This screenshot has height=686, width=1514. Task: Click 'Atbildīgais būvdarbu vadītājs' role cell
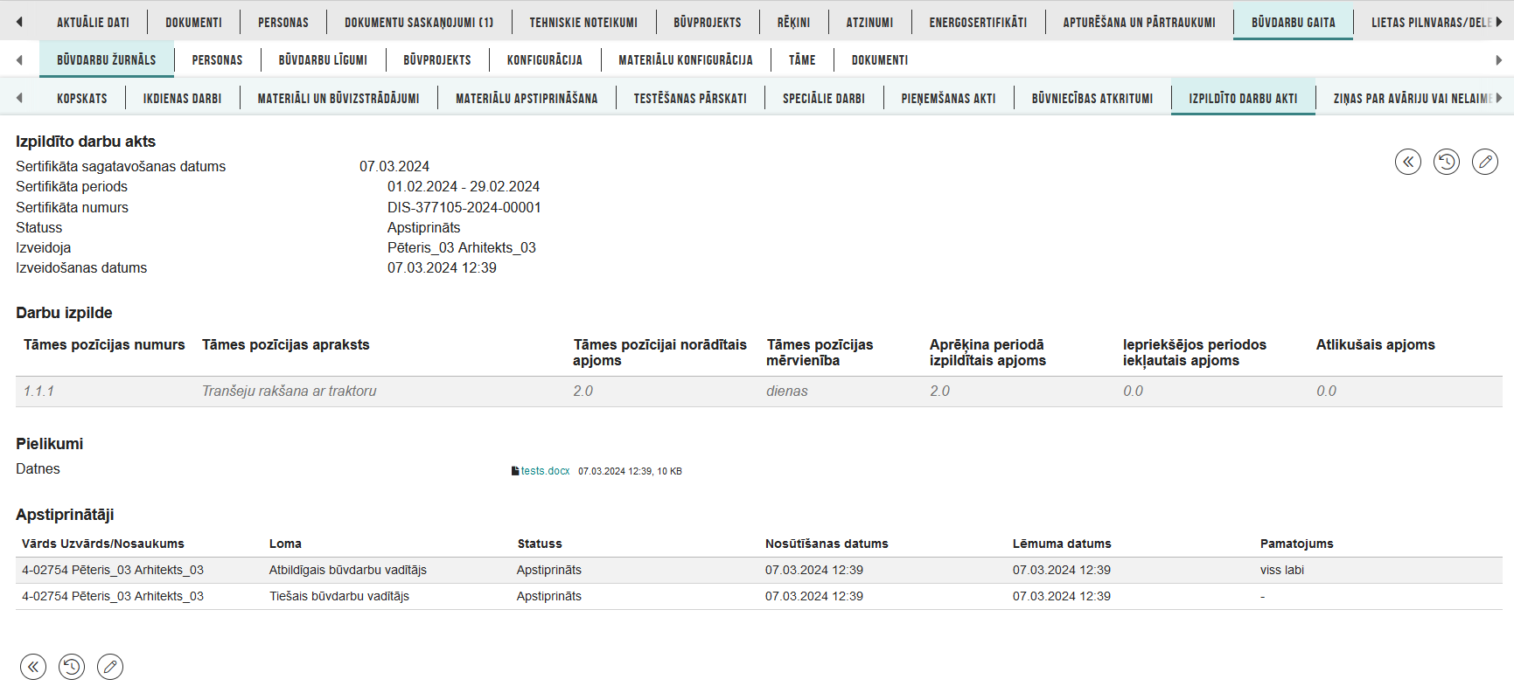click(348, 570)
